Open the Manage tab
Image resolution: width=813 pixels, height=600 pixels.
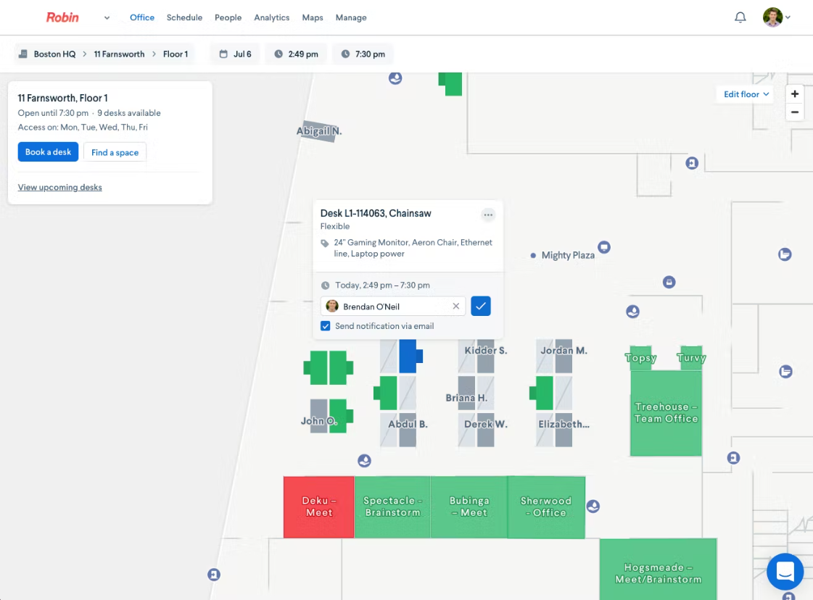pos(351,17)
